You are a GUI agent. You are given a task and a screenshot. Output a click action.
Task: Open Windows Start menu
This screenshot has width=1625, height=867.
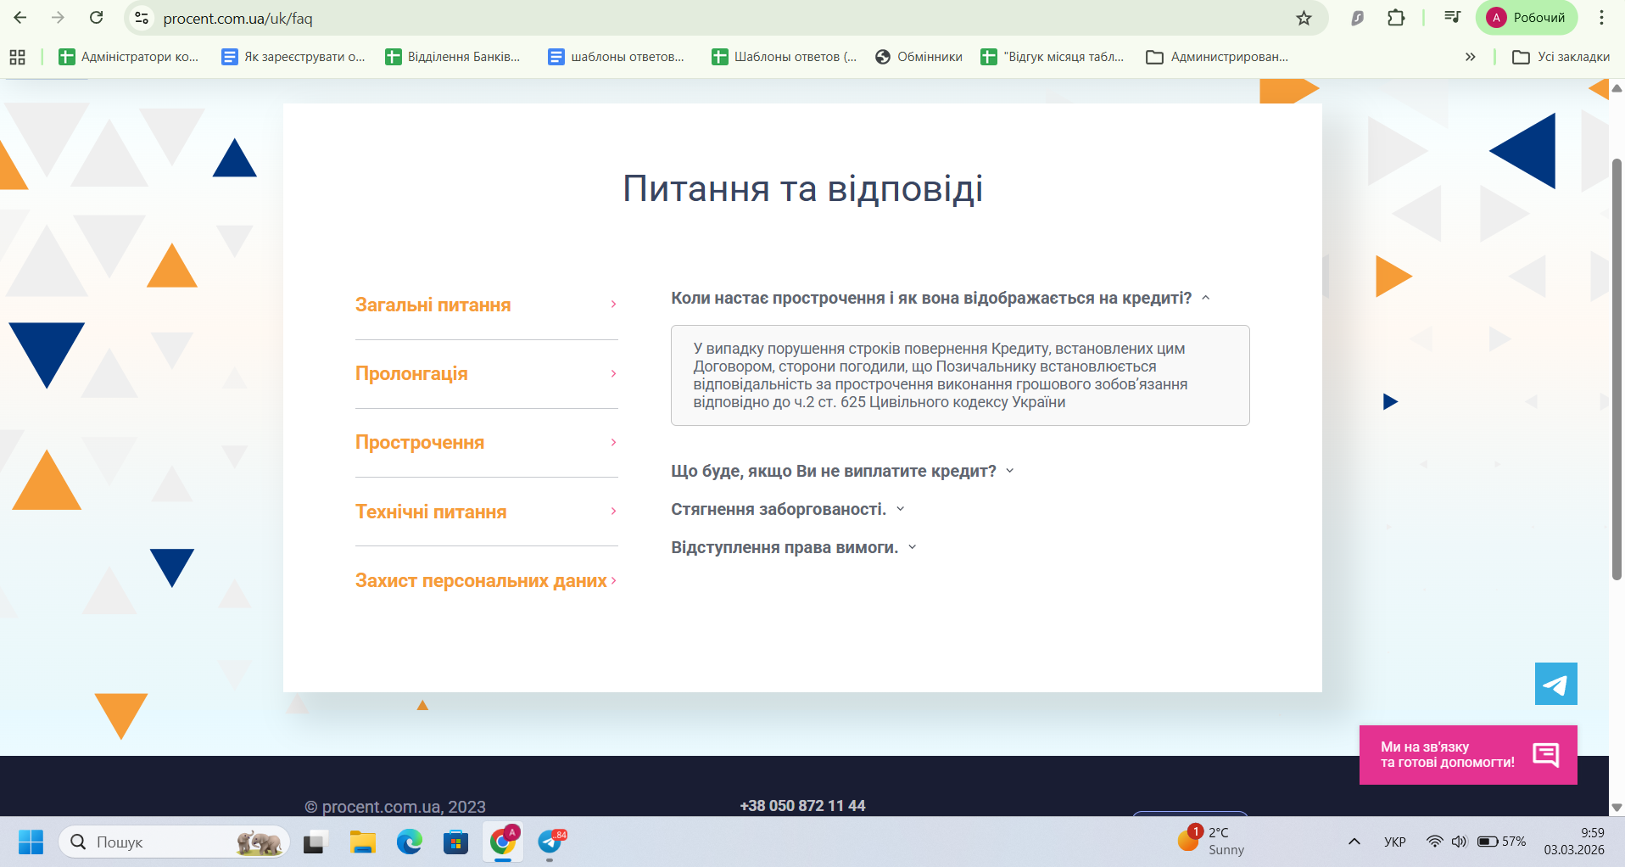pyautogui.click(x=31, y=842)
